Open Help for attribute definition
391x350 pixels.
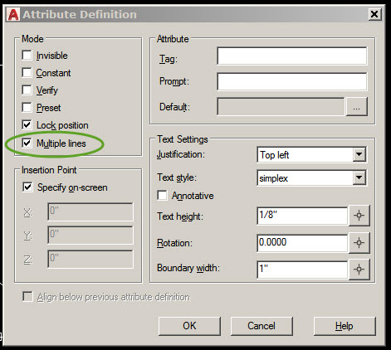click(x=345, y=326)
